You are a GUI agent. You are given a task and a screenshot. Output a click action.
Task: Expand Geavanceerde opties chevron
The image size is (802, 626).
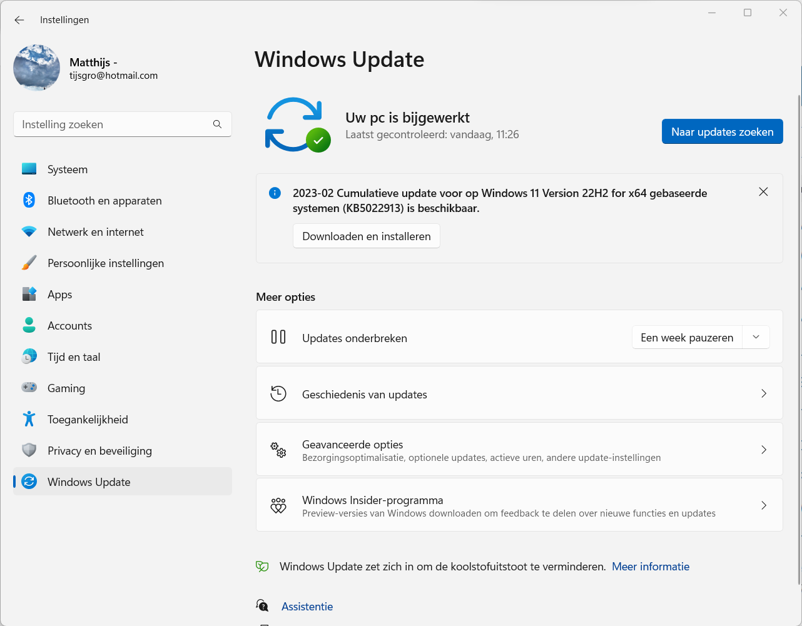pyautogui.click(x=763, y=450)
